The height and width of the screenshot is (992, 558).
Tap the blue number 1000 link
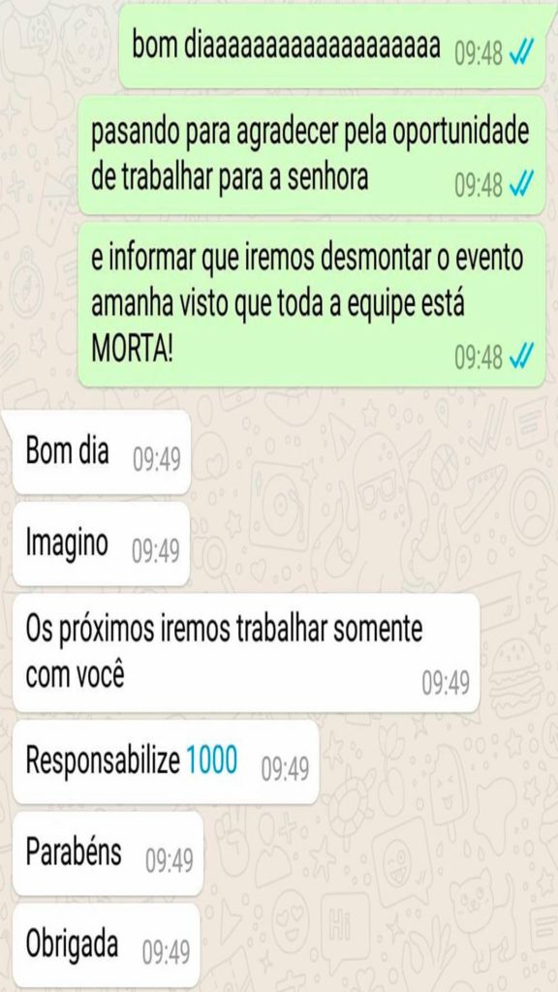click(x=212, y=760)
